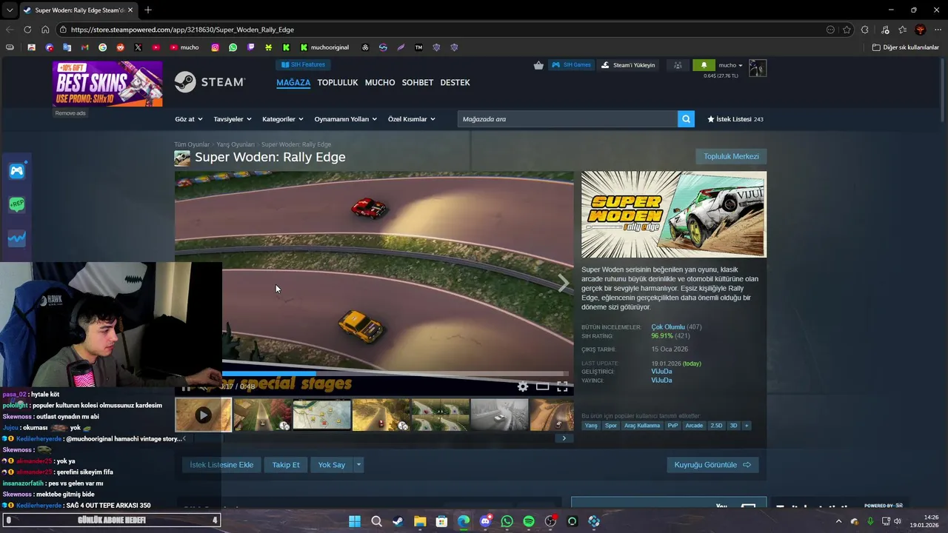This screenshot has height=533, width=948.
Task: Click the 2.5D tag
Action: [716, 426]
